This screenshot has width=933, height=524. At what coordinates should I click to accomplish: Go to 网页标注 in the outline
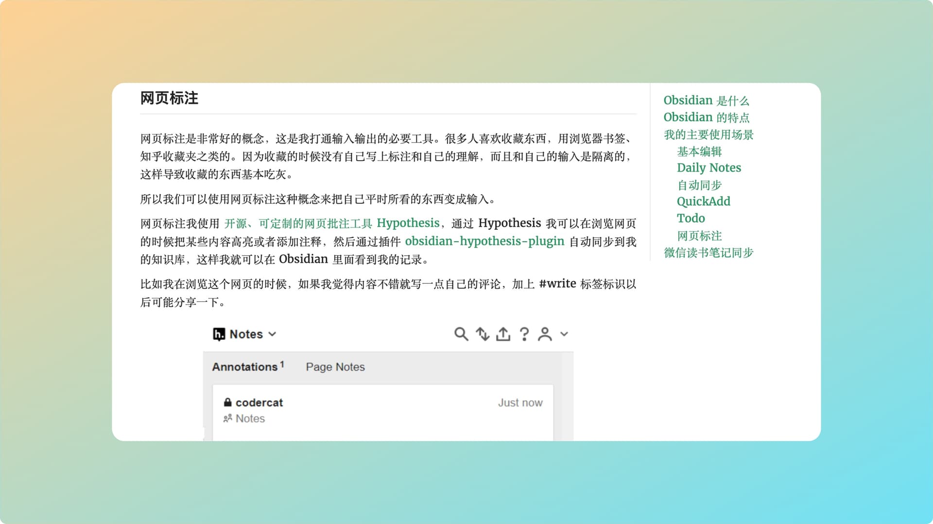(x=699, y=236)
